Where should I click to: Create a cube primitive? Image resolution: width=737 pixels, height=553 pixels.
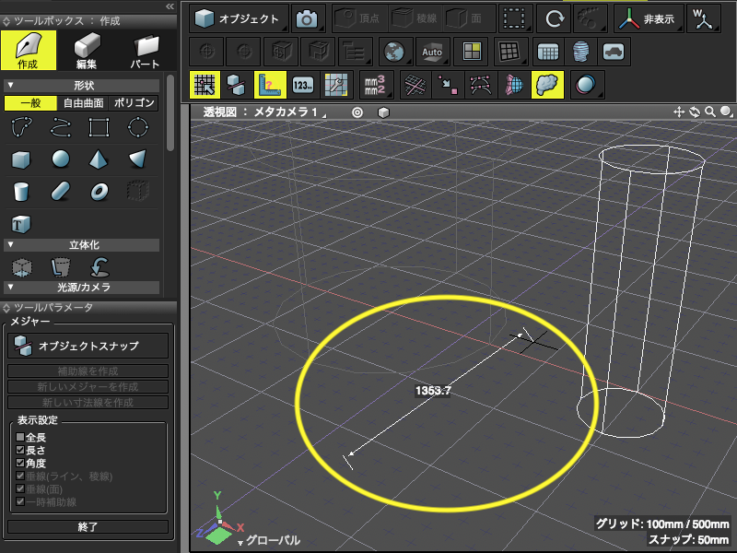(21, 159)
